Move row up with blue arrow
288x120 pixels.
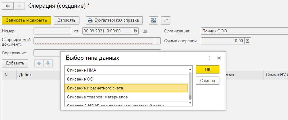coord(39,63)
